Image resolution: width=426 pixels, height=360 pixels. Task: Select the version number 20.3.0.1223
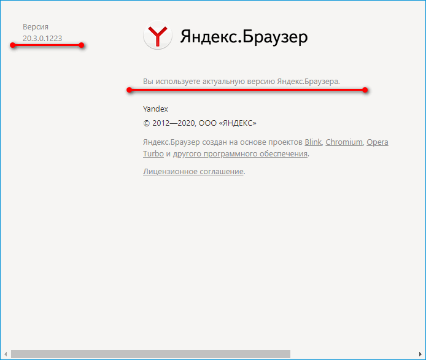[42, 39]
